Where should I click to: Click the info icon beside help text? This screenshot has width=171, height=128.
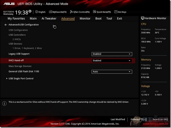[x=4, y=103]
